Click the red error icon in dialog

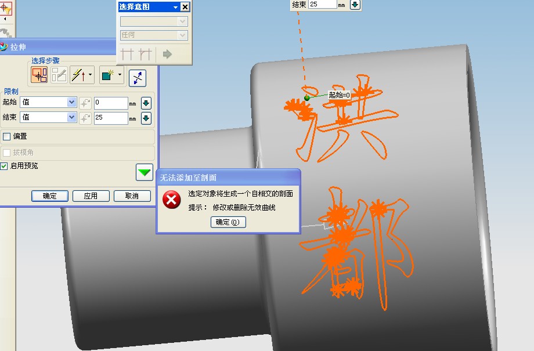click(172, 200)
